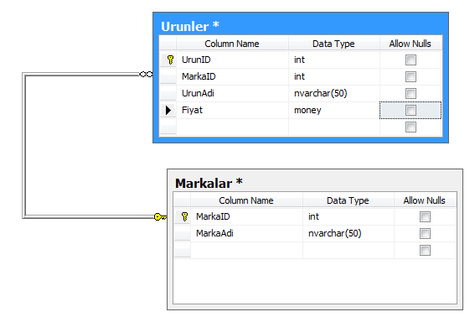
Task: Toggle Allow Nulls for UrunID
Action: (x=410, y=60)
